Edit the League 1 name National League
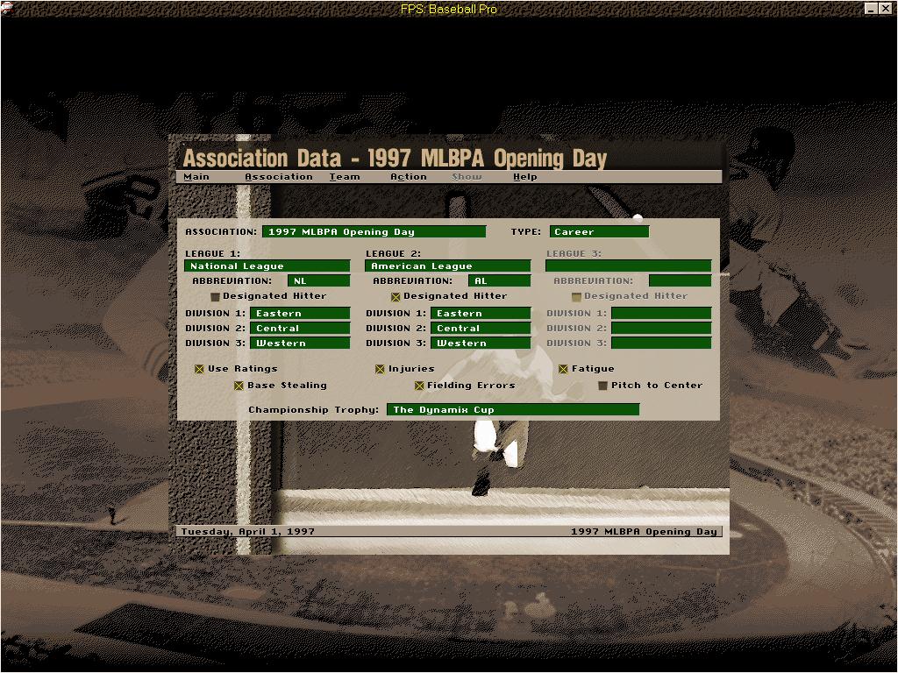Screen dimensions: 898x673 tap(267, 266)
